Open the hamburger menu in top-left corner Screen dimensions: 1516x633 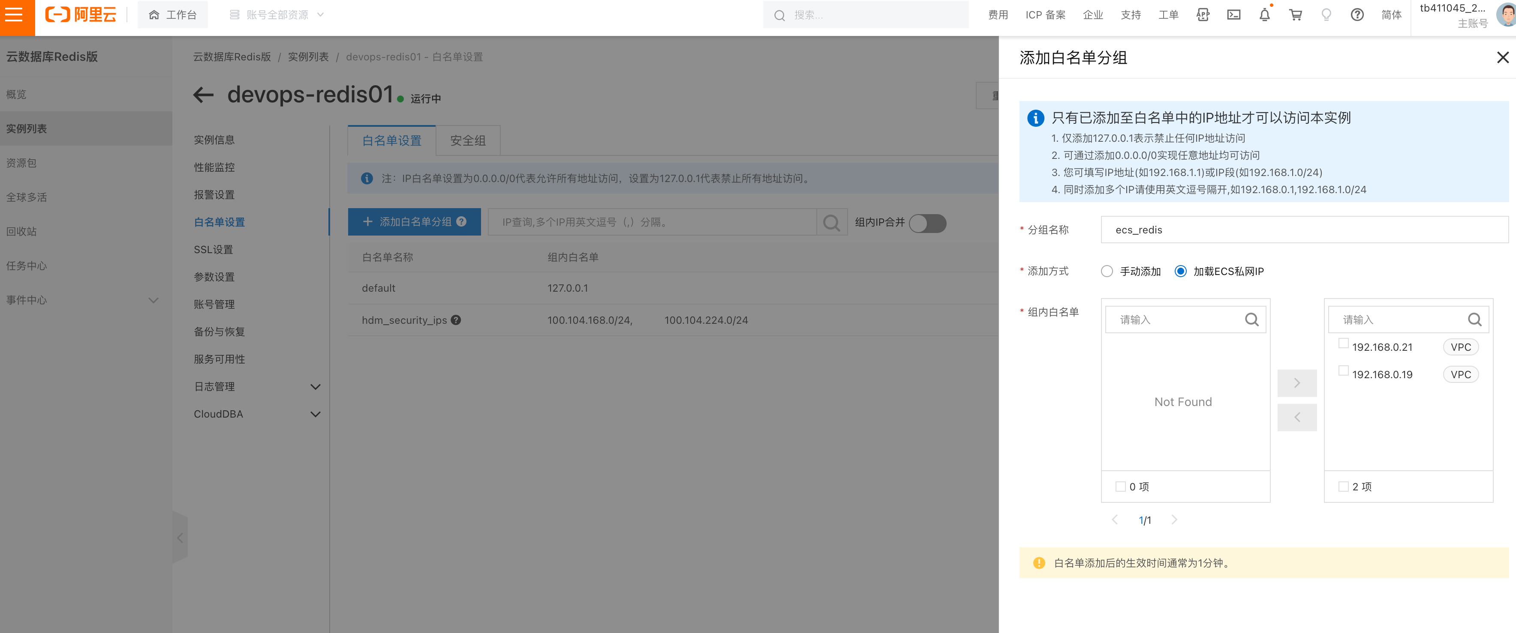[14, 15]
